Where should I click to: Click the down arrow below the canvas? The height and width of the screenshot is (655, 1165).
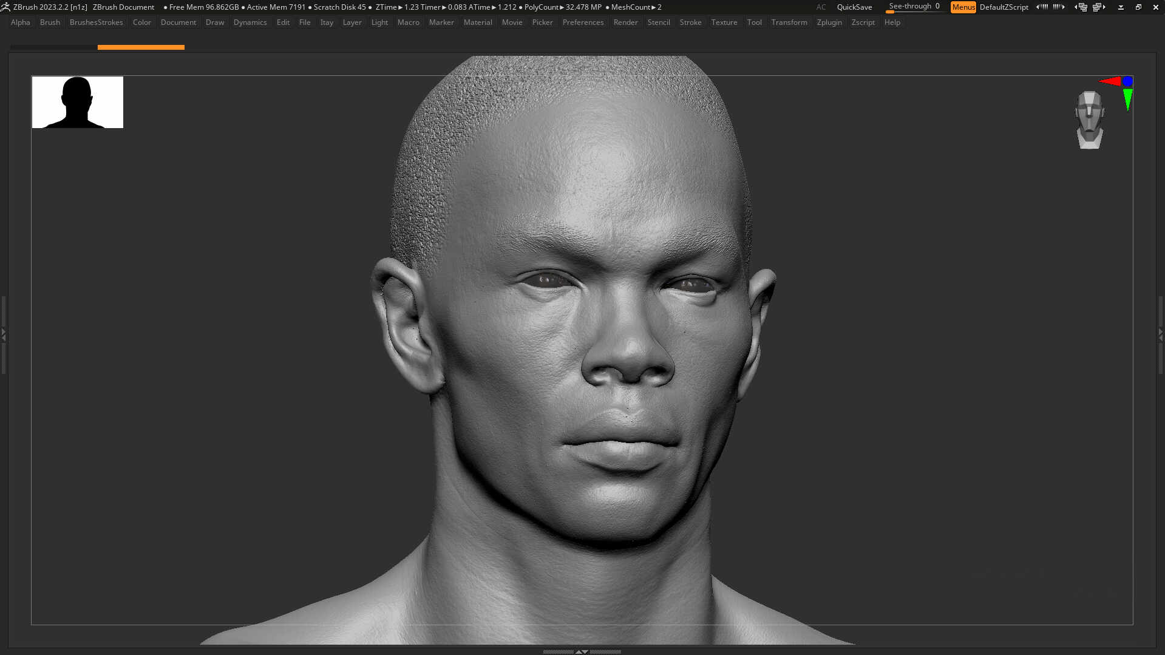click(x=585, y=651)
